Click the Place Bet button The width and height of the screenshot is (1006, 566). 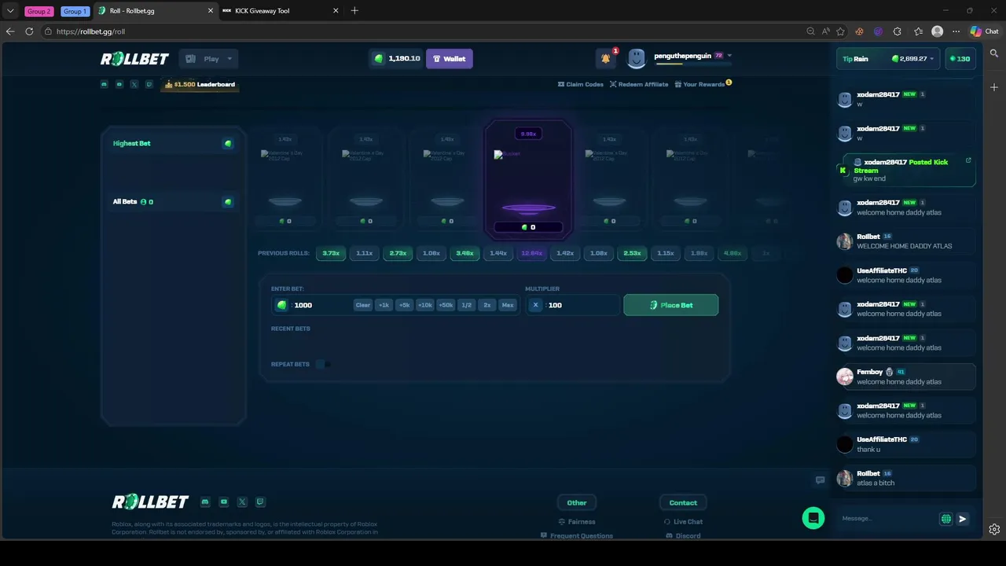click(670, 305)
